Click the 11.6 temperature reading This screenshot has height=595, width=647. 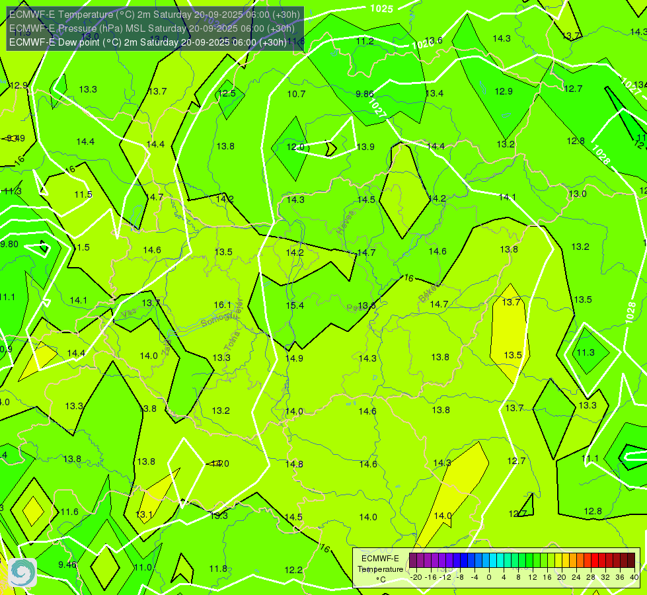(x=69, y=512)
